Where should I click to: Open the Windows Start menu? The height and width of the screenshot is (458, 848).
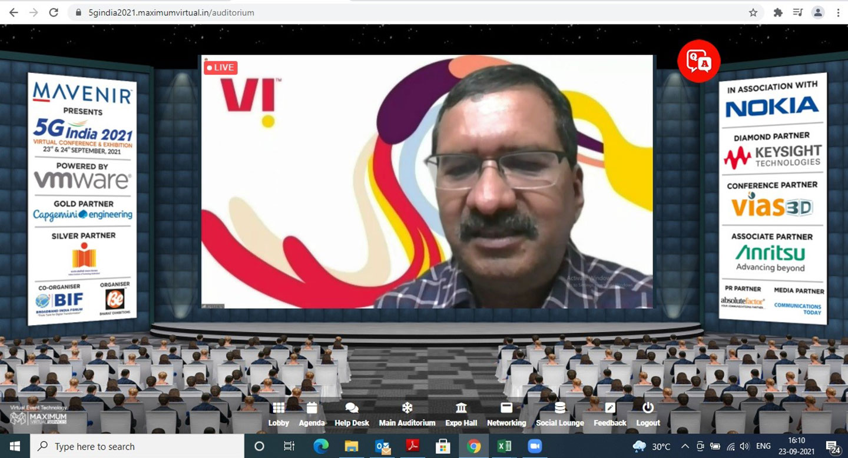point(14,446)
